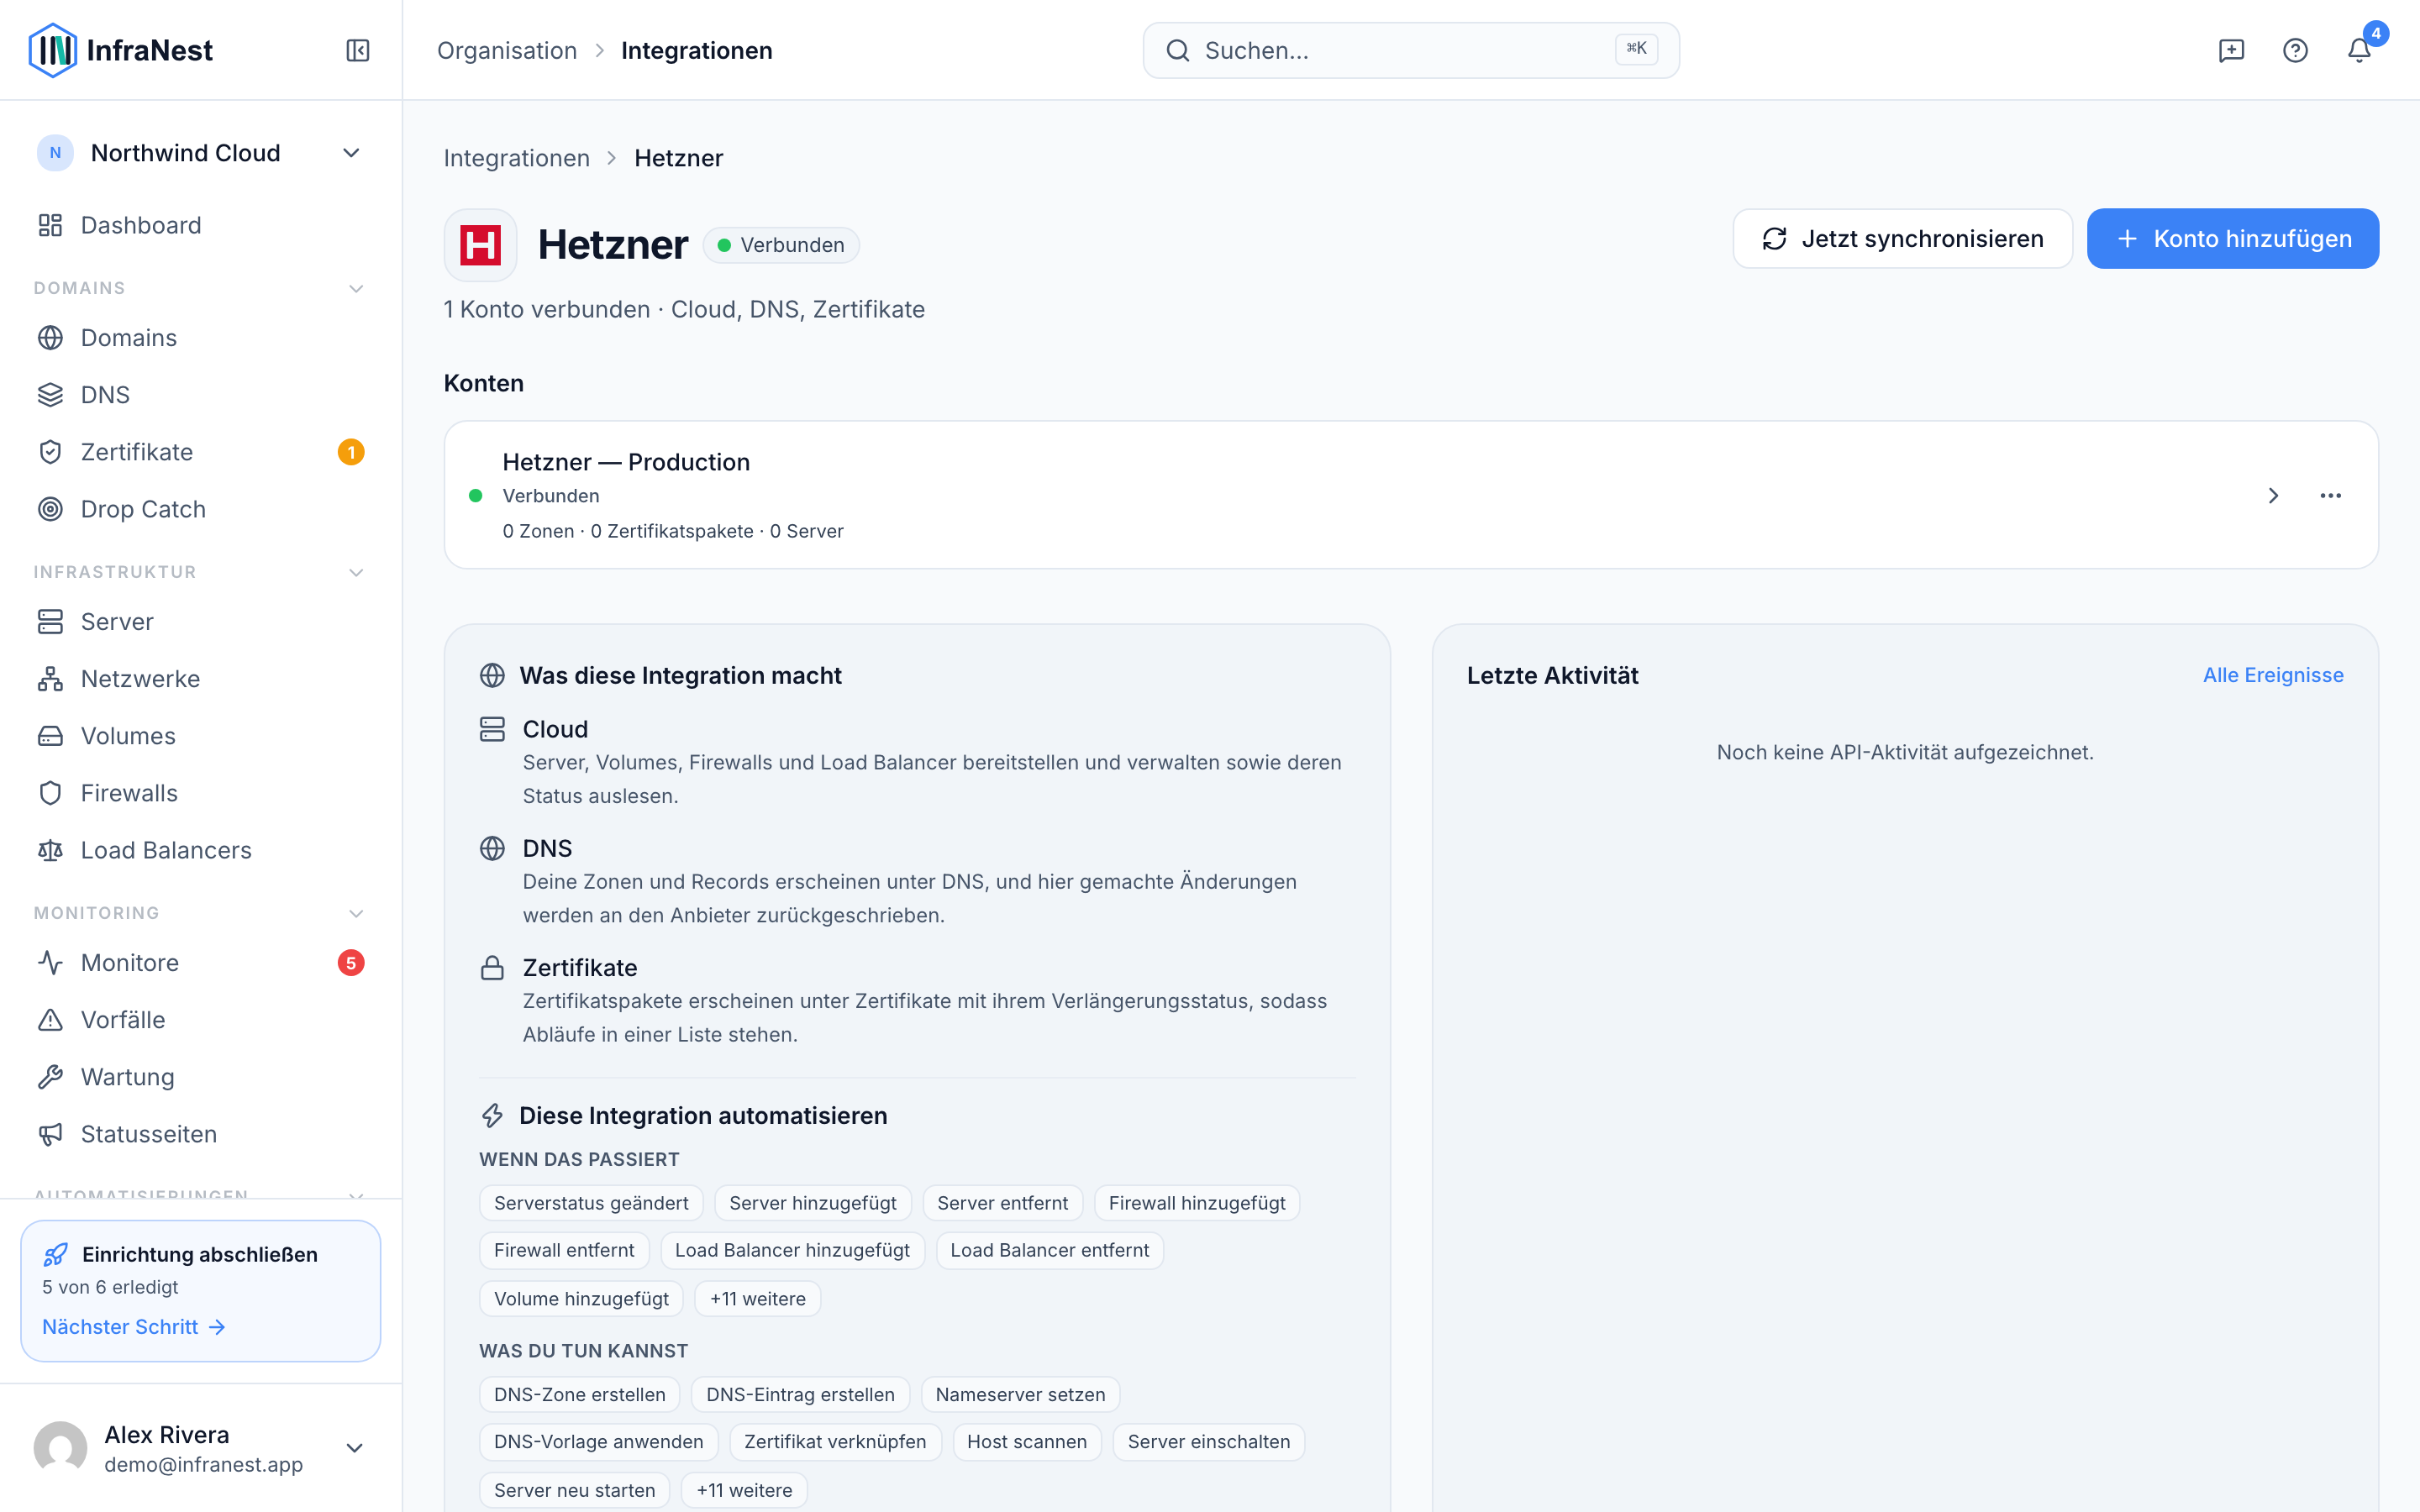The width and height of the screenshot is (2420, 1512).
Task: Click the Wartung wrench icon
Action: pyautogui.click(x=50, y=1077)
